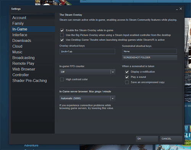Image resolution: width=191 pixels, height=150 pixels.
Task: Enable High contrast color checkbox
Action: [x=62, y=80]
